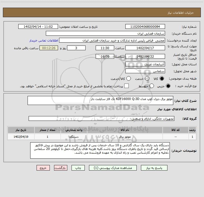Image resolution: width=204 pixels, height=197 pixels.
Task: Open the اطلاعات تماس خریدار link
Action: [44, 40]
